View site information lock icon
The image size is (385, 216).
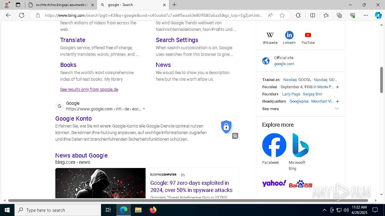point(38,15)
